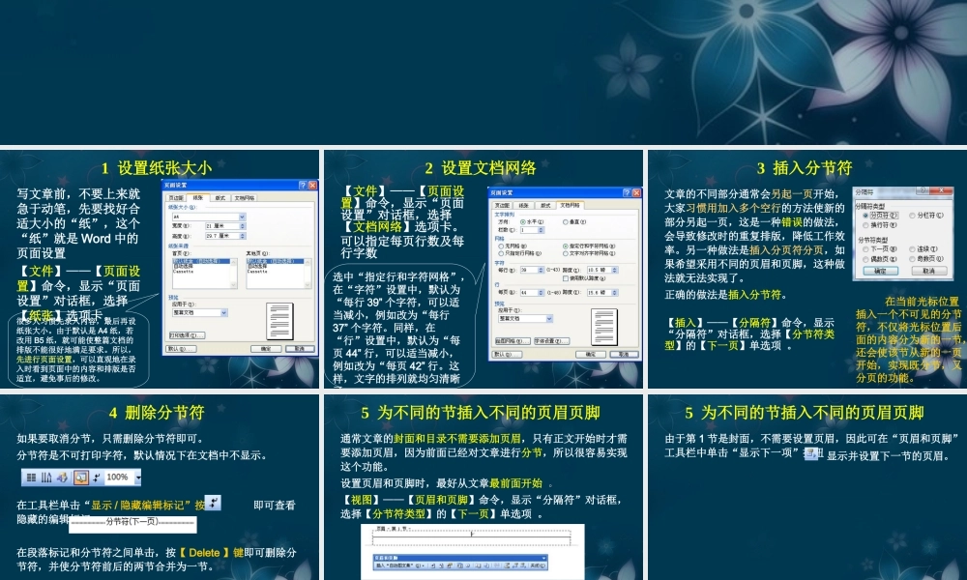Select 水平 text direction radio in slide 2 dialog
This screenshot has height=580, width=967.
[523, 222]
